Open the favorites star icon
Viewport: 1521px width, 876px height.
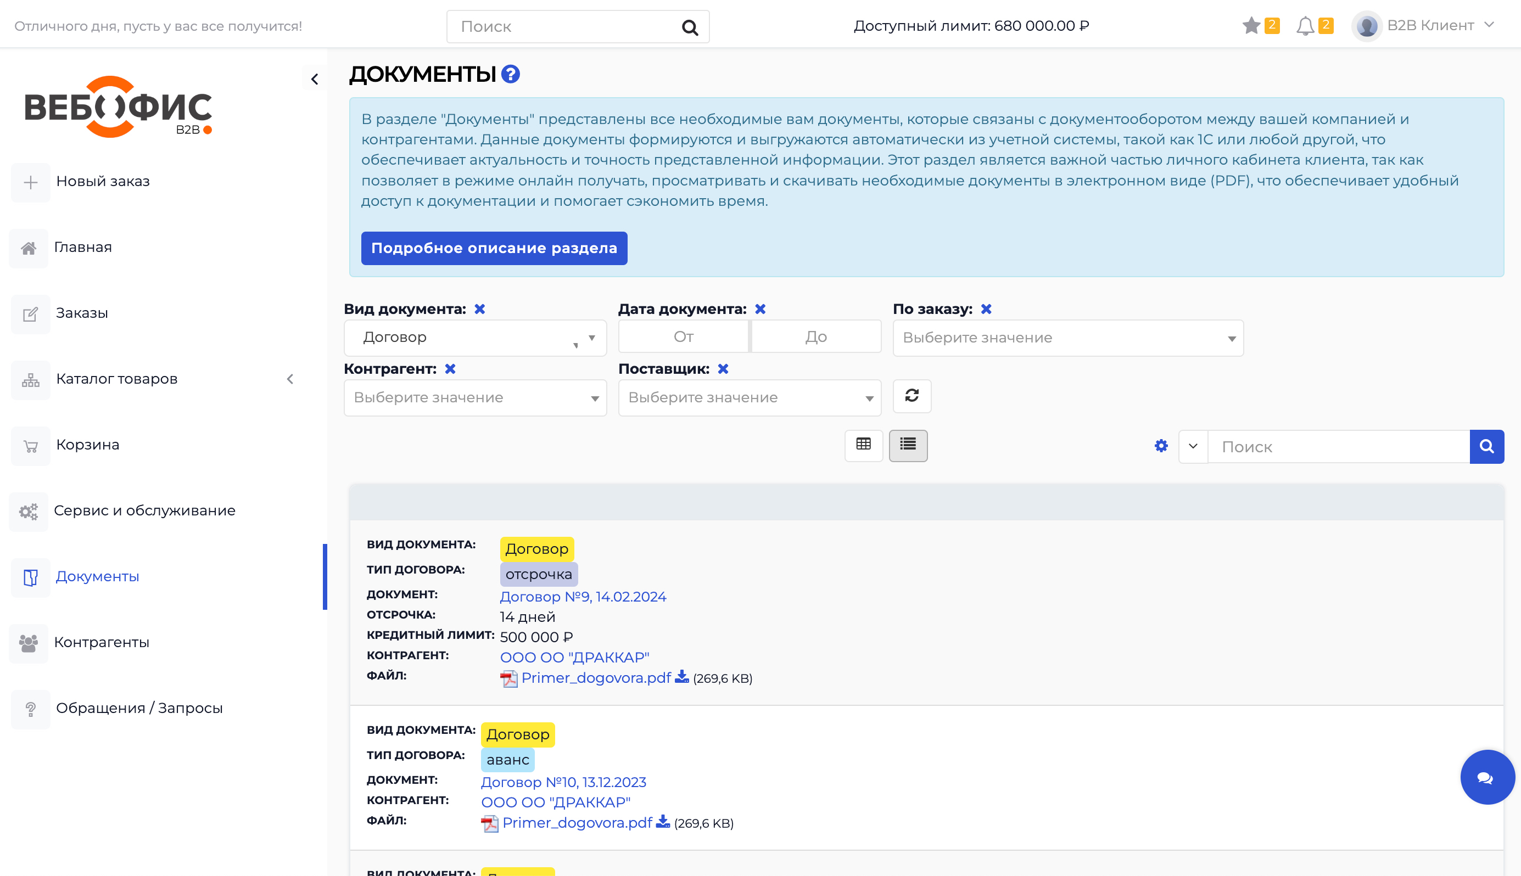(x=1251, y=26)
